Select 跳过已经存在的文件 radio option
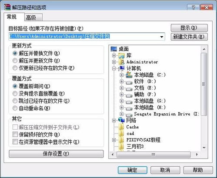 pyautogui.click(x=15, y=101)
